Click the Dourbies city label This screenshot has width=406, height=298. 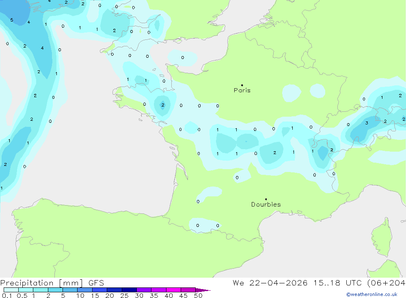click(266, 204)
